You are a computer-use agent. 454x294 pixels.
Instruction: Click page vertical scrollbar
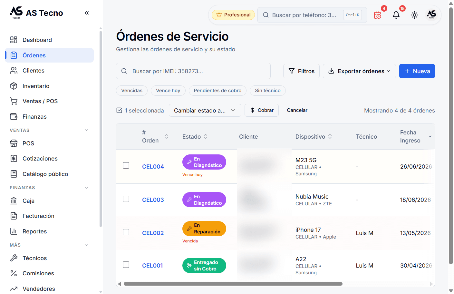tap(451, 135)
